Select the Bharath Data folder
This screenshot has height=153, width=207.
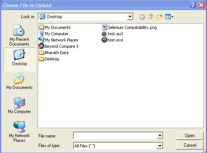point(54,53)
